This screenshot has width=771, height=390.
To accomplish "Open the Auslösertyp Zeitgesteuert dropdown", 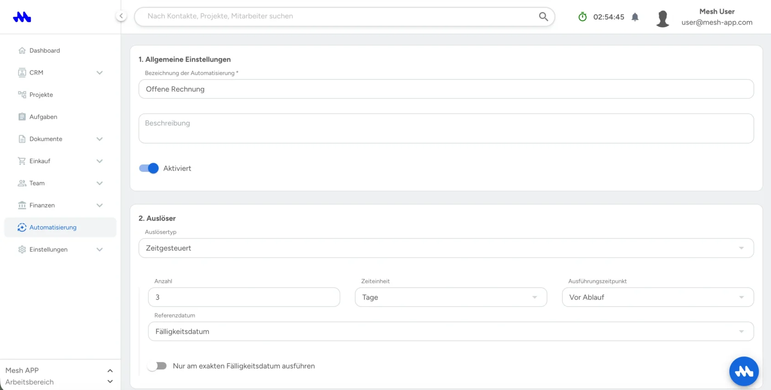I will click(446, 248).
